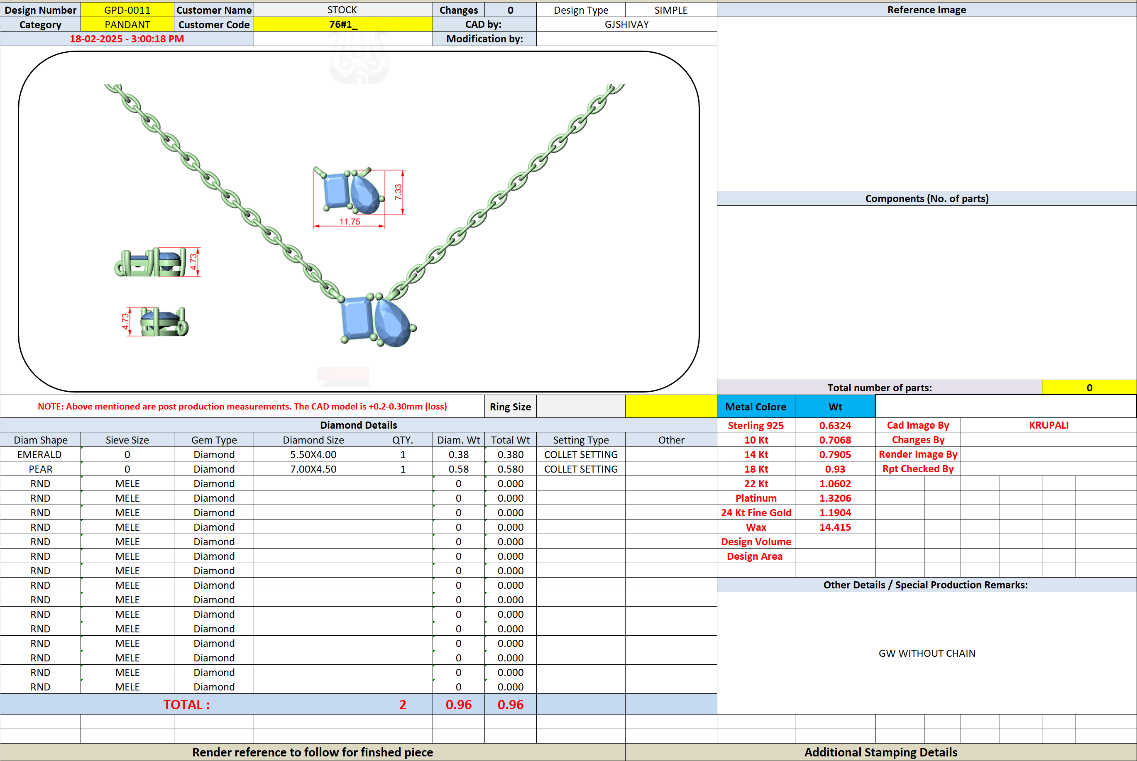1137x761 pixels.
Task: Select the 22 Kt weight 1.0602
Action: point(835,484)
